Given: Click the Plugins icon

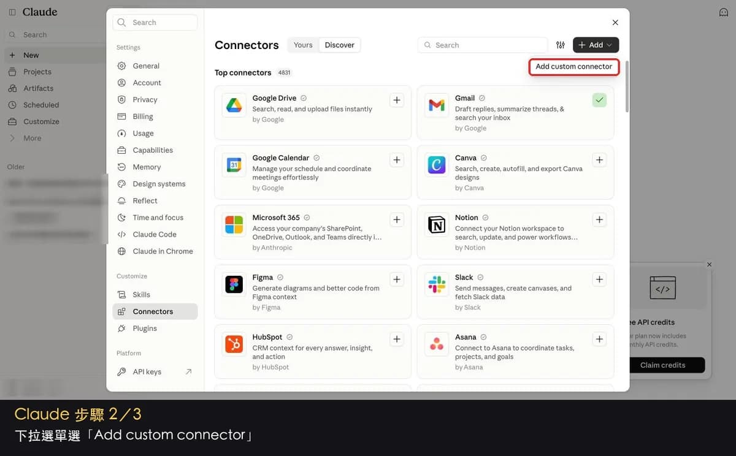Looking at the screenshot, I should click(121, 329).
